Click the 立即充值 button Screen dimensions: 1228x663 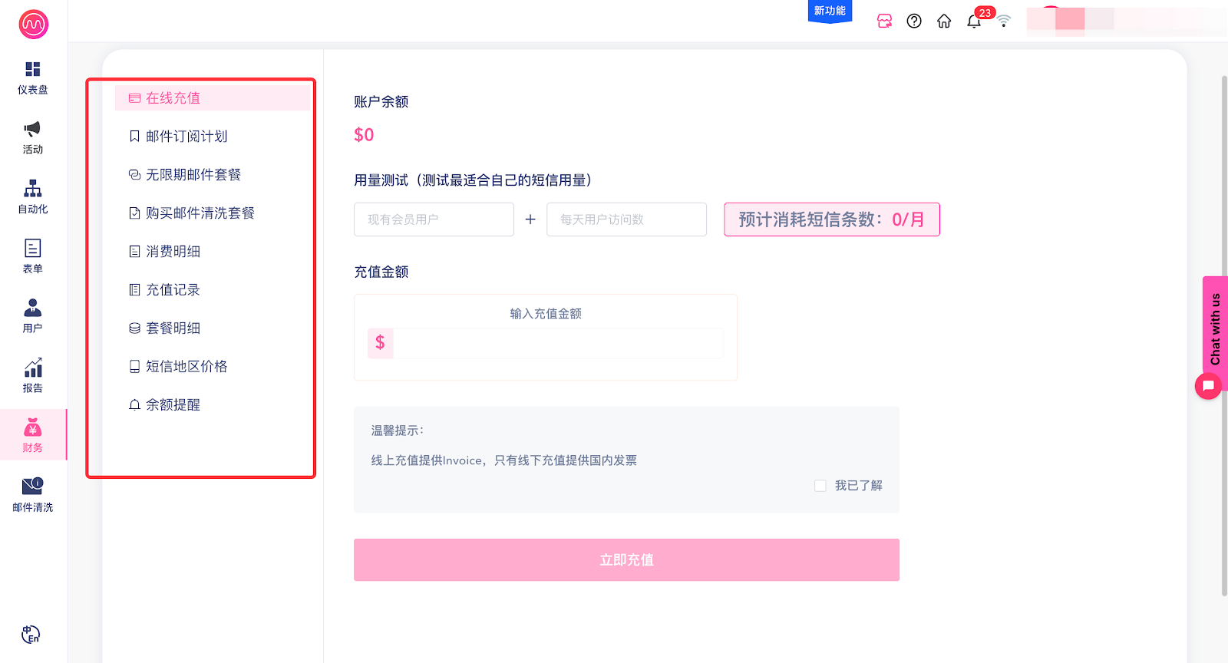point(626,560)
